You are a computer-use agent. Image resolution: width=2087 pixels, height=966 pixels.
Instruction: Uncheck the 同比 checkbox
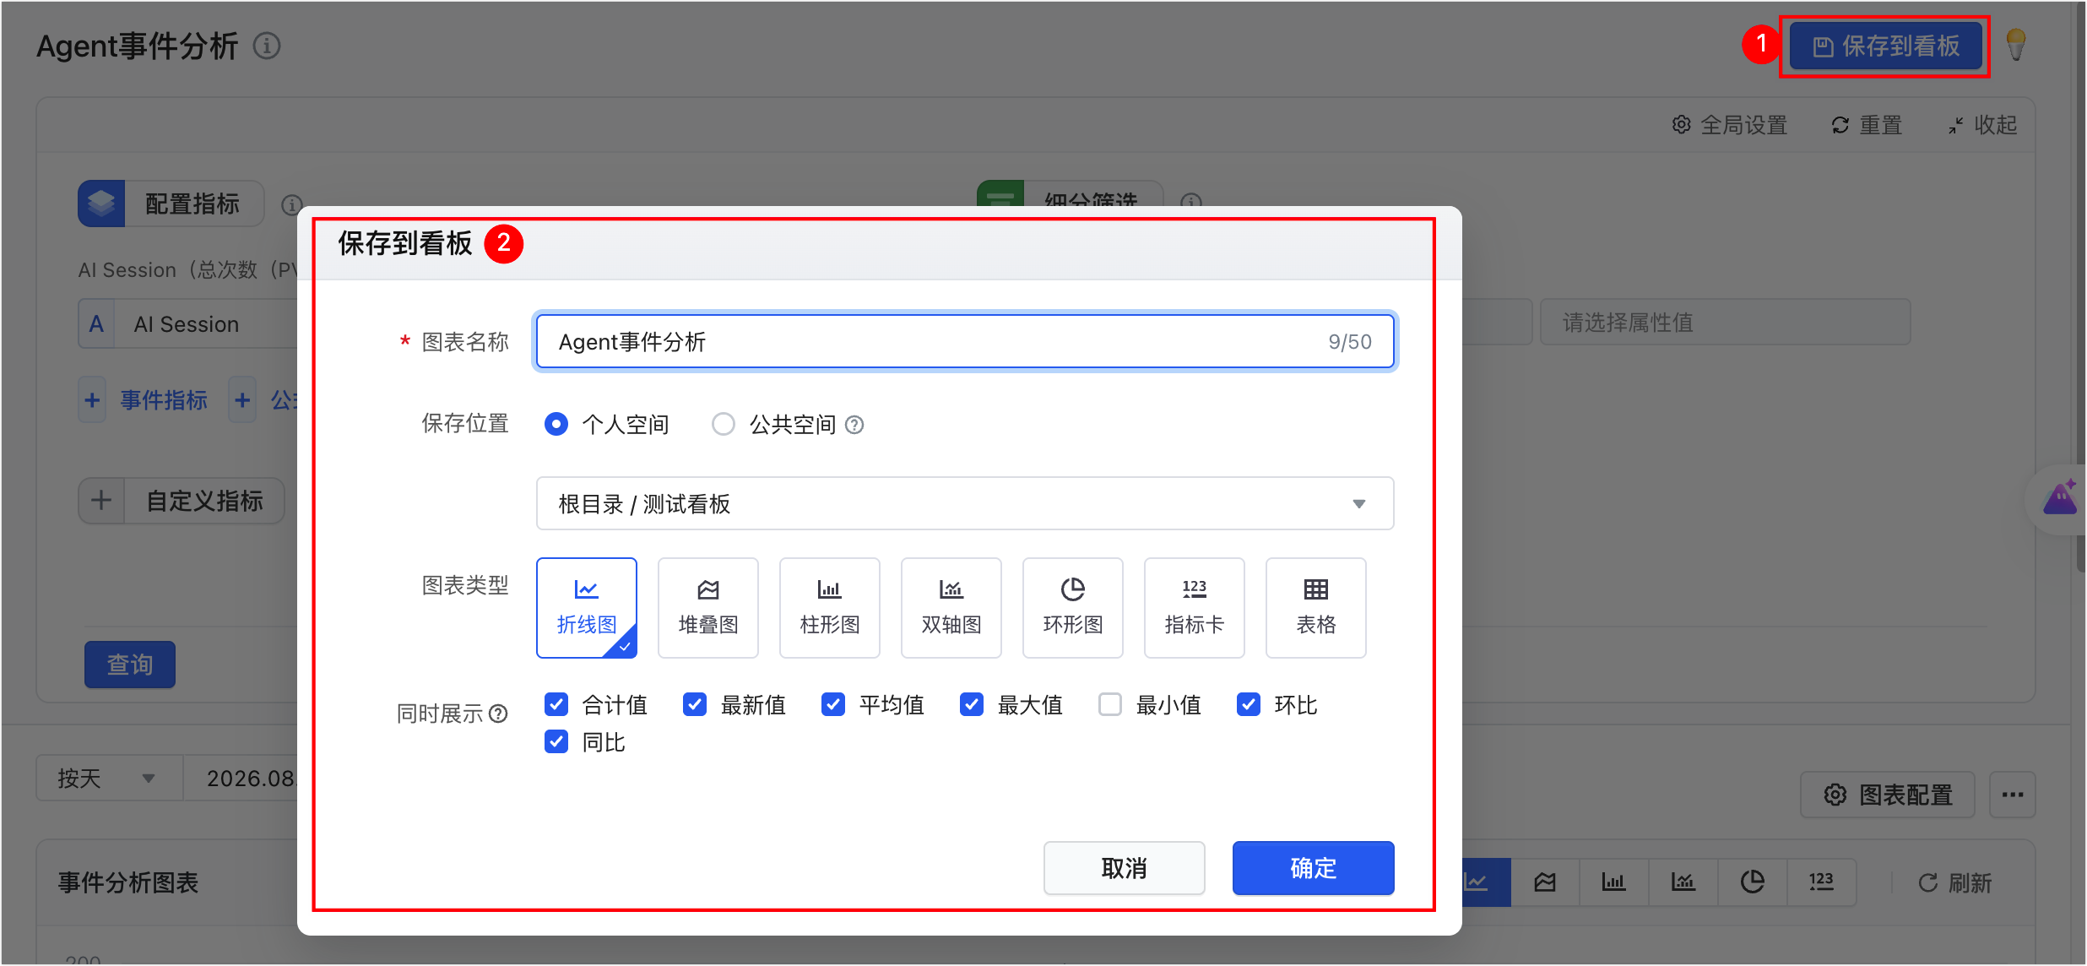[x=556, y=741]
